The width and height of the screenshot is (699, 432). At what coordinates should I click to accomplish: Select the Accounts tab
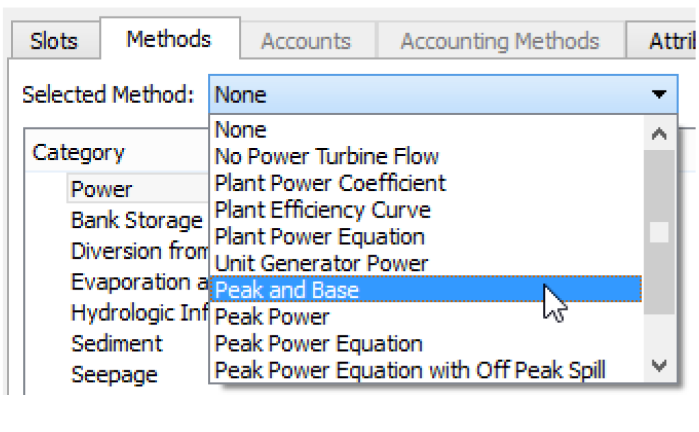(305, 42)
